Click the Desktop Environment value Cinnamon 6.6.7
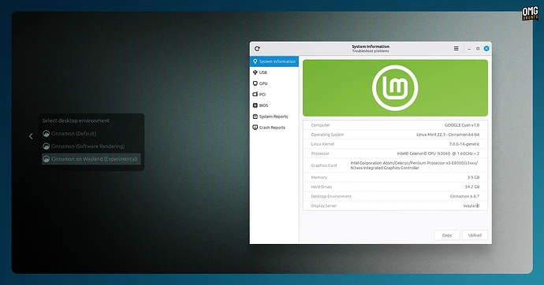Screen dimensions: 544x285 (x=464, y=196)
